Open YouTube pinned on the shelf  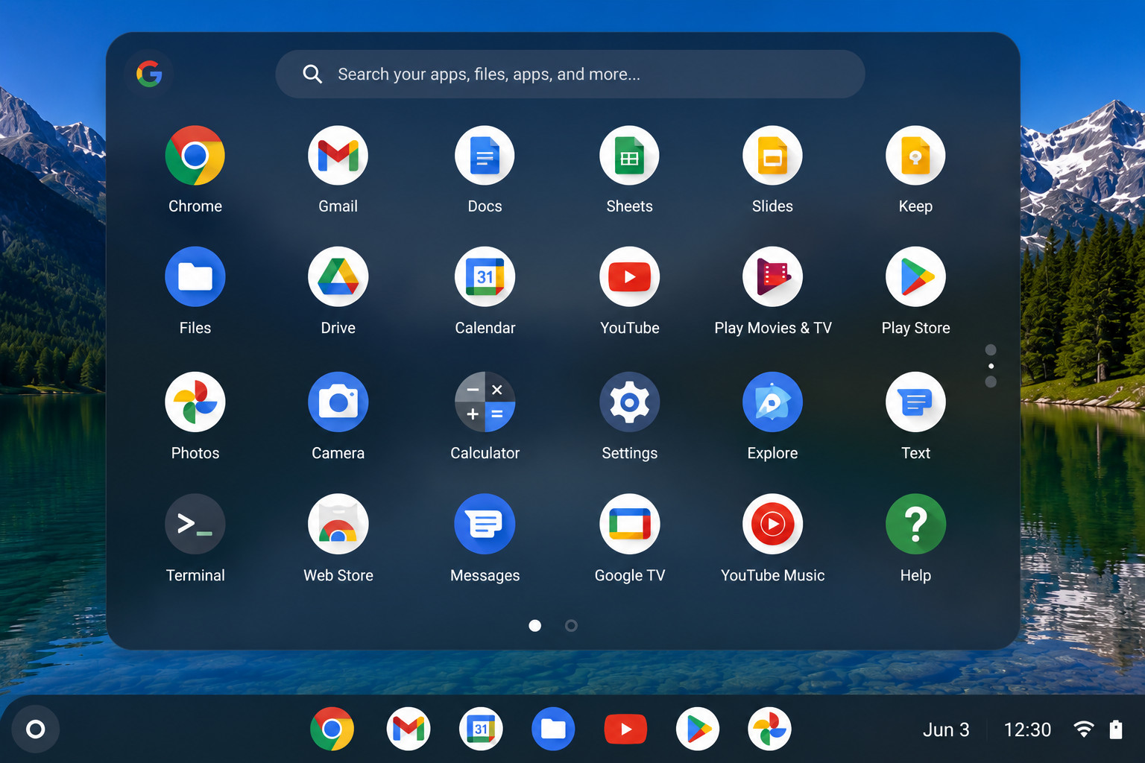(625, 729)
